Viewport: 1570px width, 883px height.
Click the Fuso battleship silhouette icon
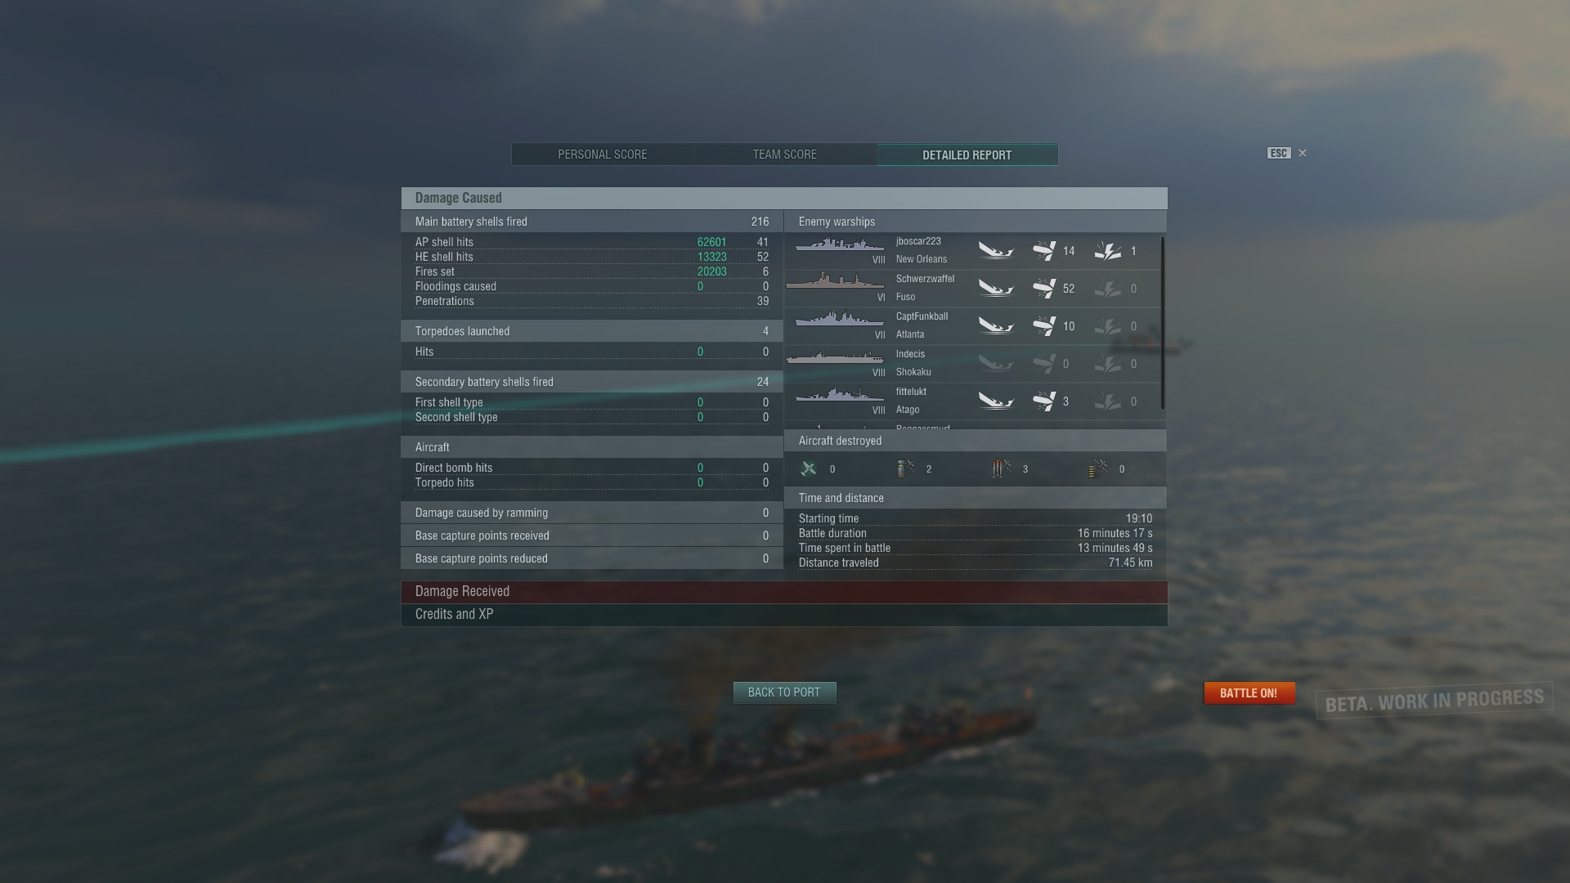(x=835, y=281)
